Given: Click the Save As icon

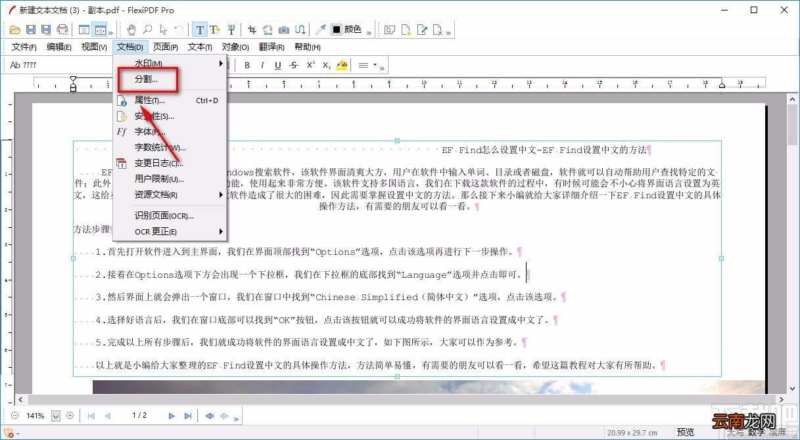Looking at the screenshot, I should (46, 30).
